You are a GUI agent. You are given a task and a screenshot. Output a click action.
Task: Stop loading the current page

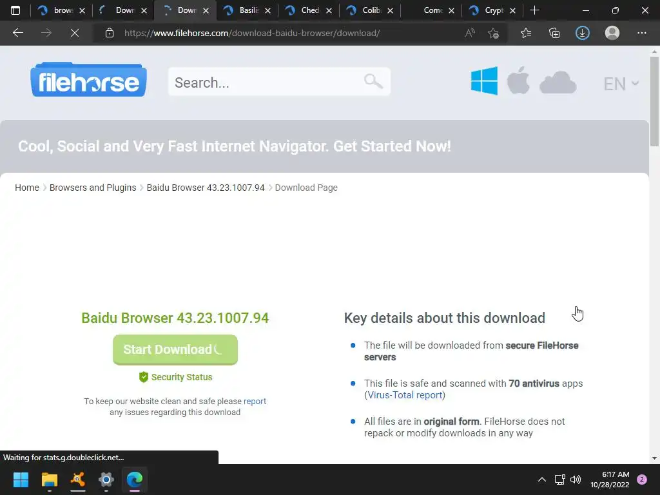click(x=75, y=33)
